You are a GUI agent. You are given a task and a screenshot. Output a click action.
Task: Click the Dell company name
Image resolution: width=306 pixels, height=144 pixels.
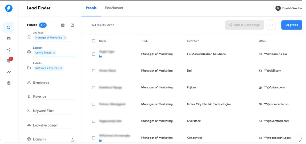tap(189, 71)
